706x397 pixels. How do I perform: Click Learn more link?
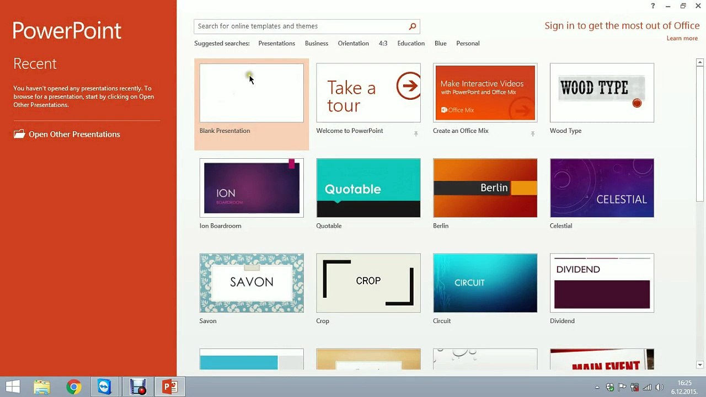[x=682, y=38]
